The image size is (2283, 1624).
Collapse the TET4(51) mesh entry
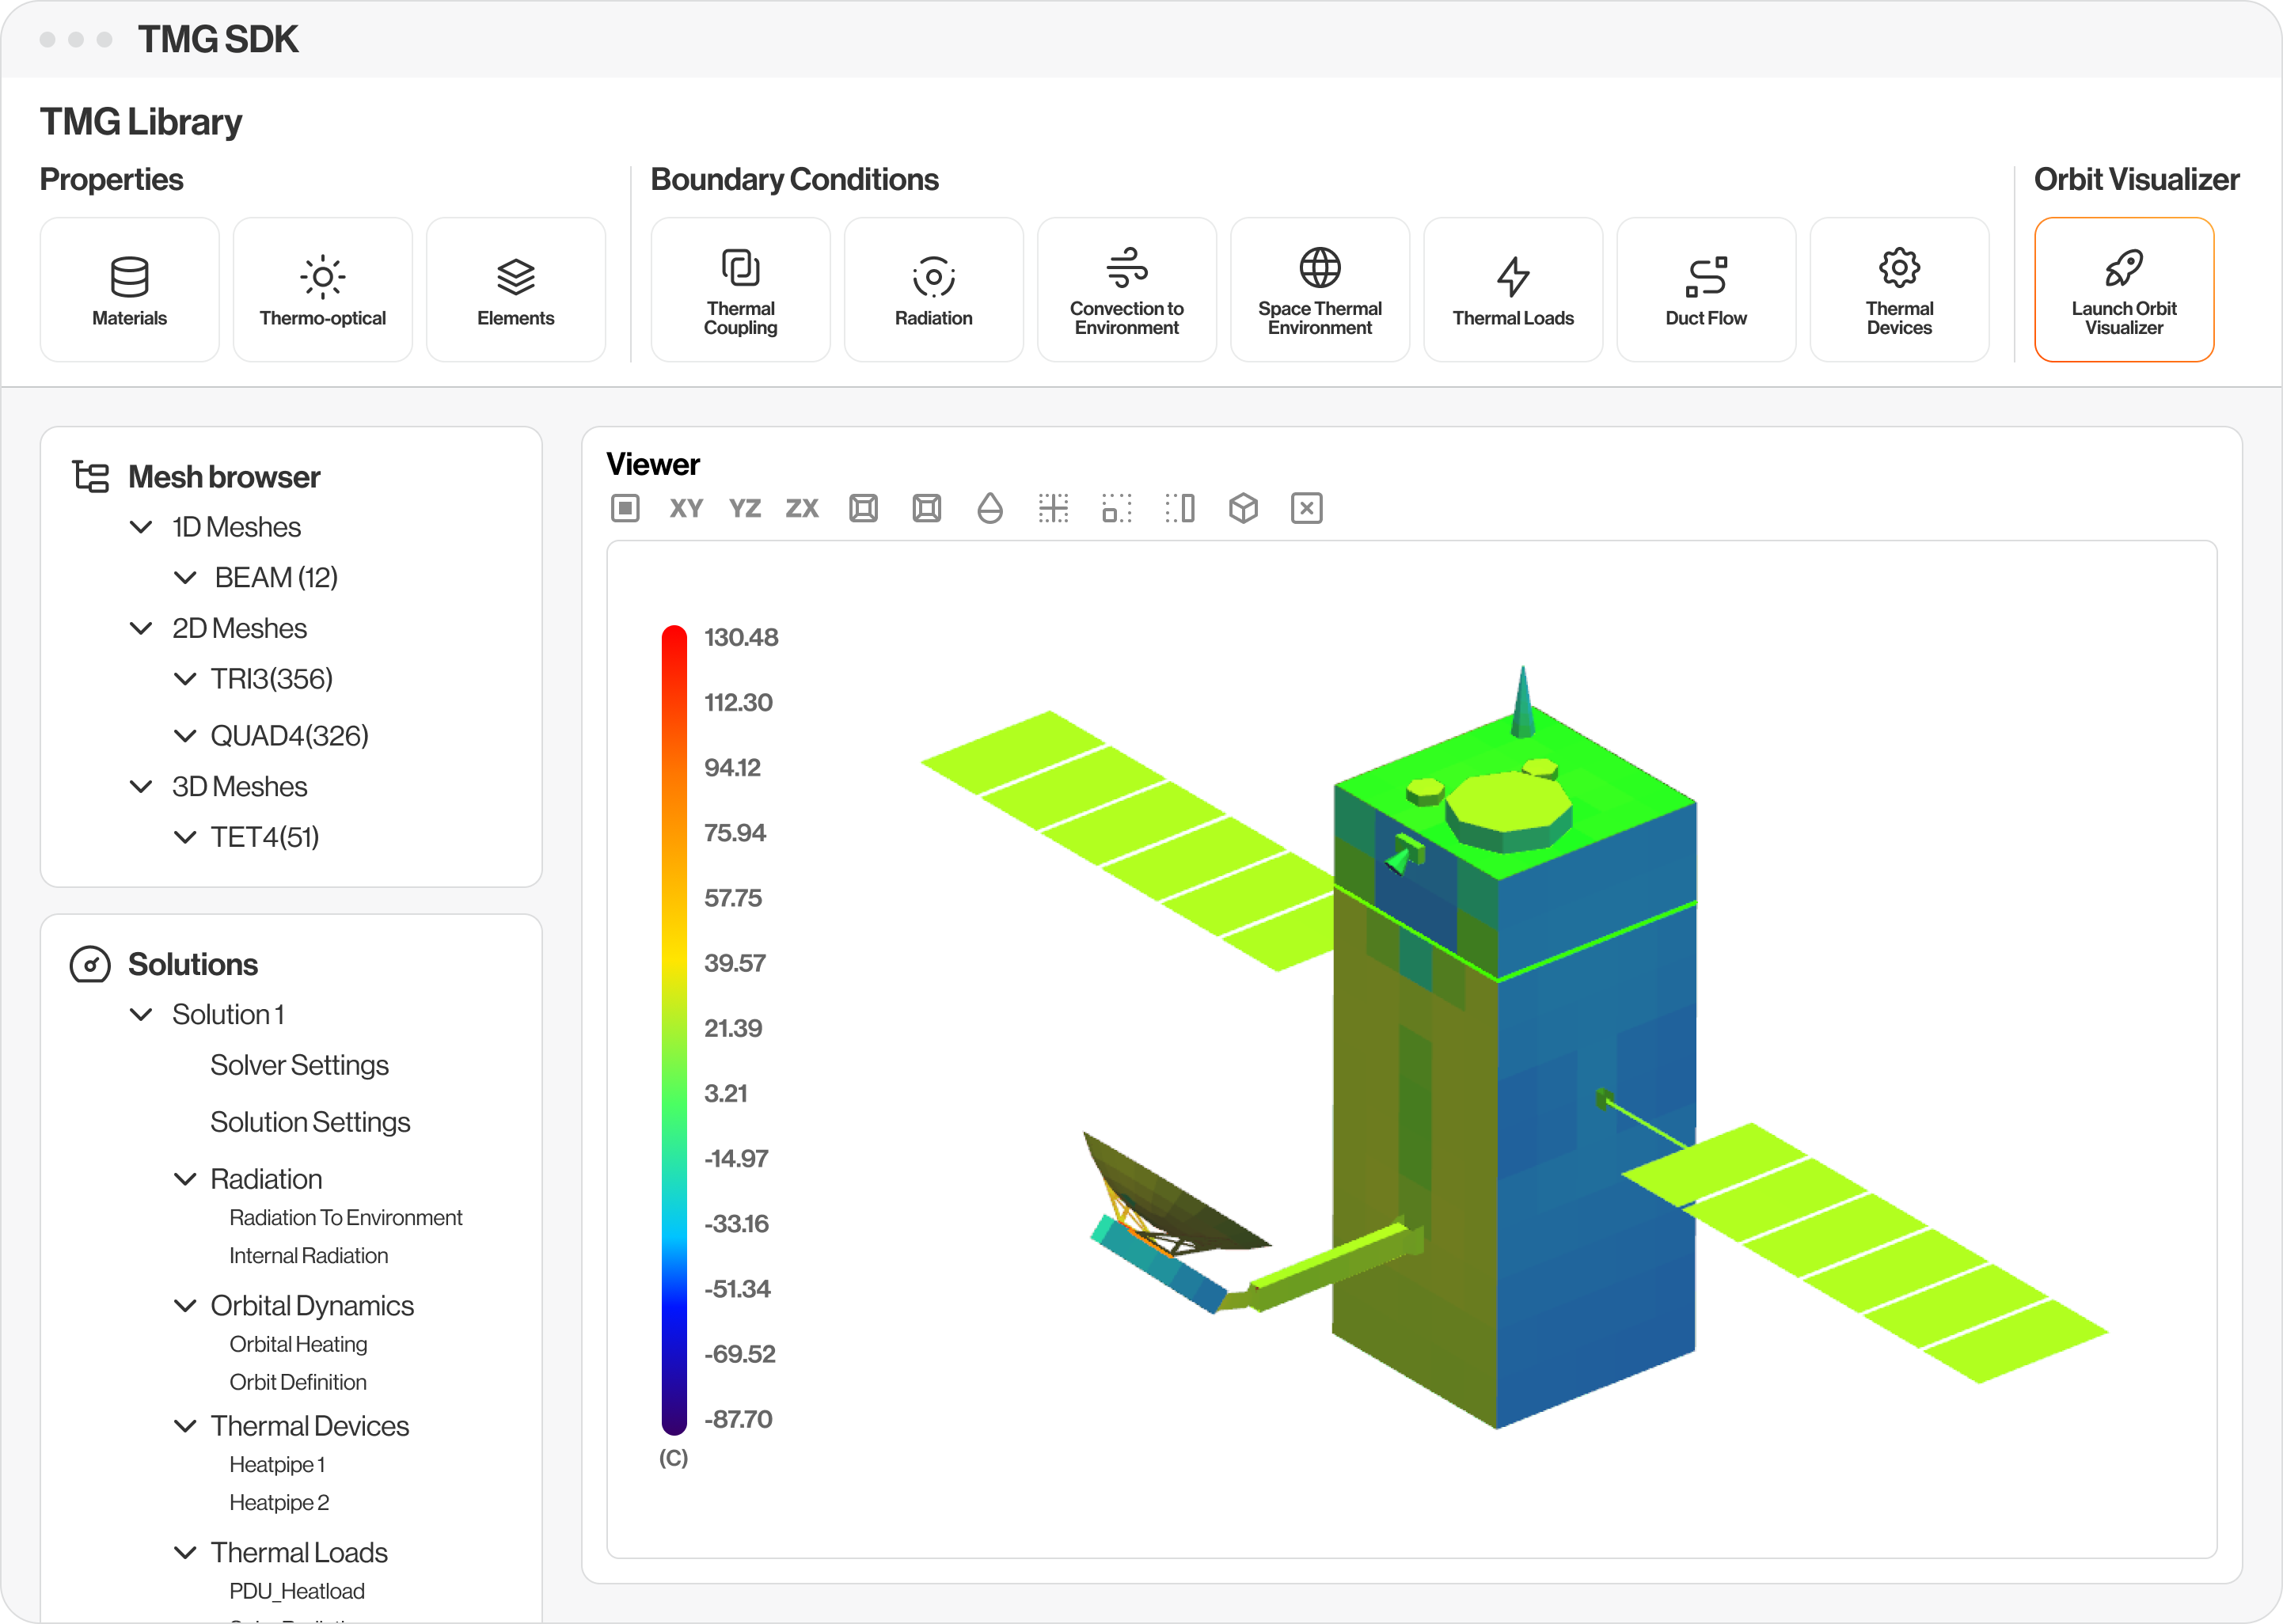(185, 837)
